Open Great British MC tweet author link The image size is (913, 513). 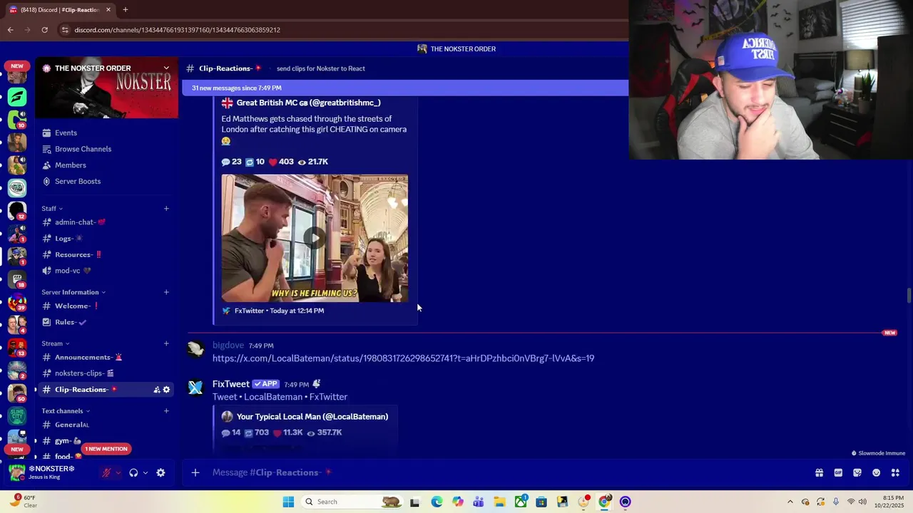click(308, 103)
